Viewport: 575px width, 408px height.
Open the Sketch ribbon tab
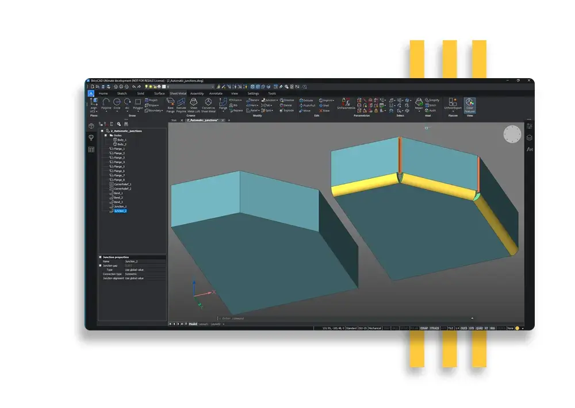point(122,94)
